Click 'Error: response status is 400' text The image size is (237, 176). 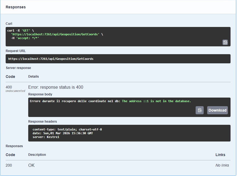(56, 87)
